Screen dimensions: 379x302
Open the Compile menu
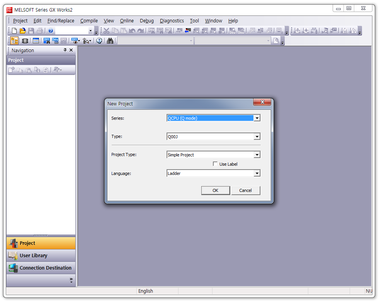click(x=89, y=21)
